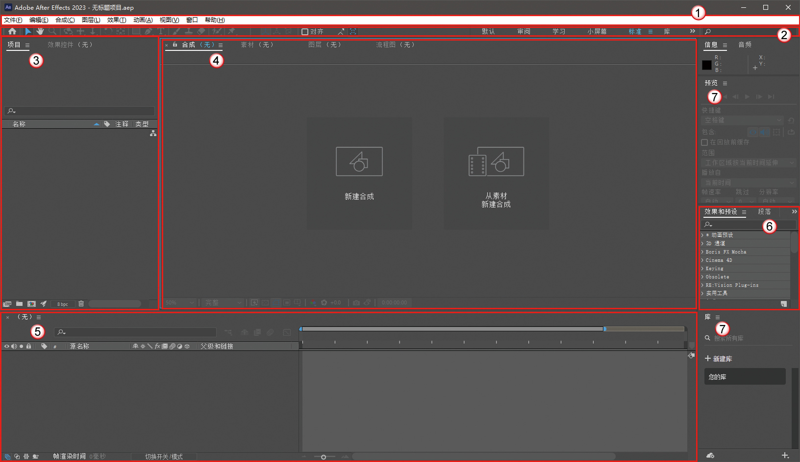Click the Home icon in the toolbar
The height and width of the screenshot is (462, 800).
(12, 31)
